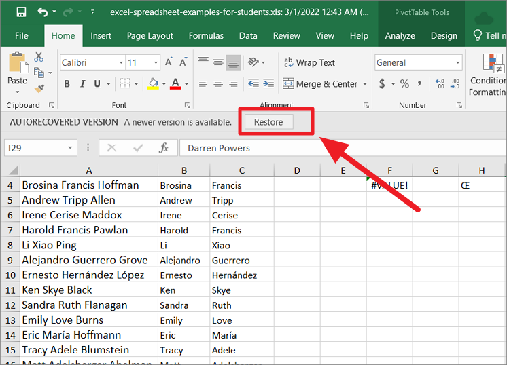Click the Restore button
The image size is (507, 365).
pos(268,122)
